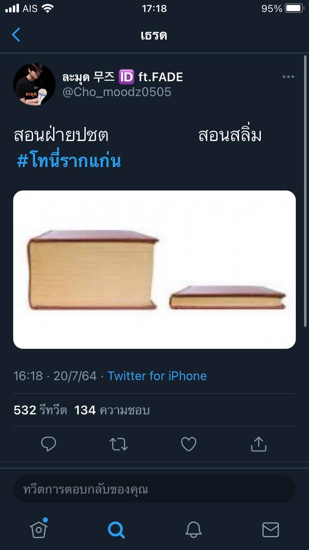Open the three-dot more options menu
This screenshot has height=550, width=309.
coord(288,77)
